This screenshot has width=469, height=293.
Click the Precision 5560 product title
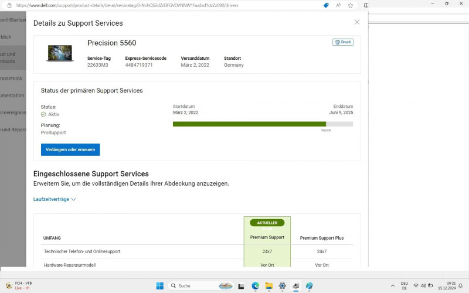coord(111,43)
